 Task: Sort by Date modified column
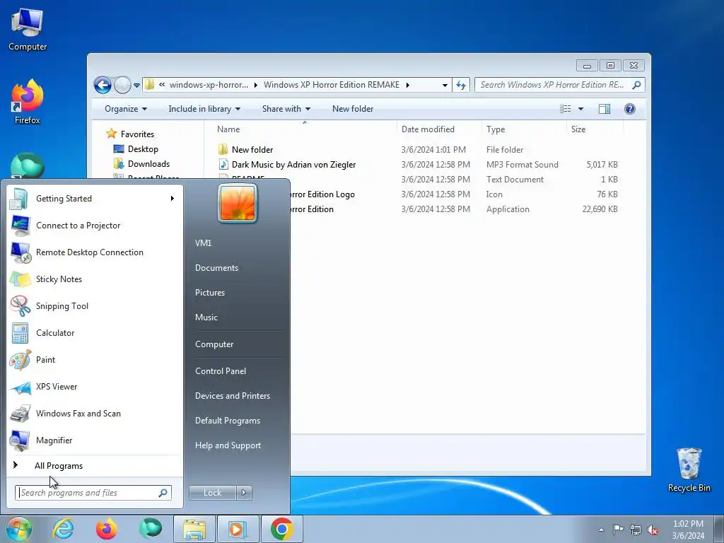click(x=439, y=129)
